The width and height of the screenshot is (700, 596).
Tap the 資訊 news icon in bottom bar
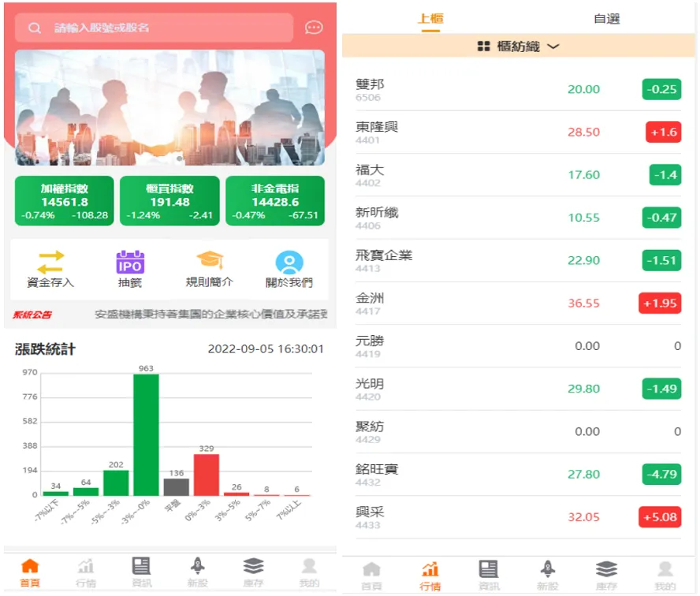click(x=141, y=566)
